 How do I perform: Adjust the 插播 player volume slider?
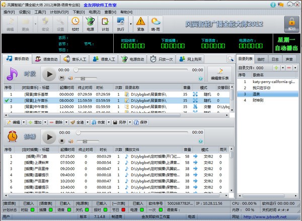88,141
